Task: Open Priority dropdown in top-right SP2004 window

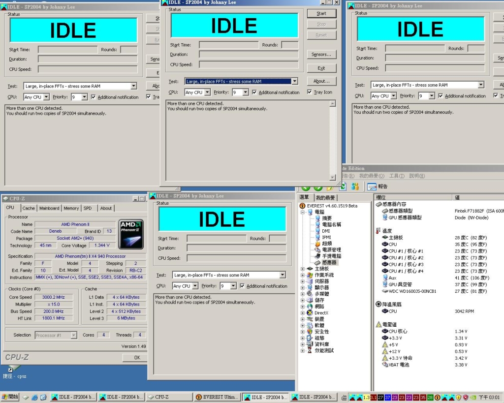Action: [432, 96]
